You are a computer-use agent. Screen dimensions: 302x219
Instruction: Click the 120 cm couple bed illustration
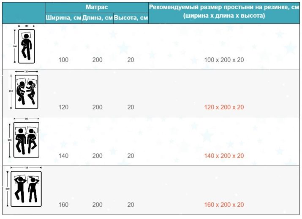tap(24, 90)
